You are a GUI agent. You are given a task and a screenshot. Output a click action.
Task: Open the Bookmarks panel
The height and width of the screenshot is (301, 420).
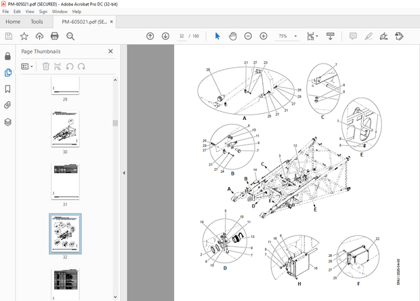pos(7,89)
